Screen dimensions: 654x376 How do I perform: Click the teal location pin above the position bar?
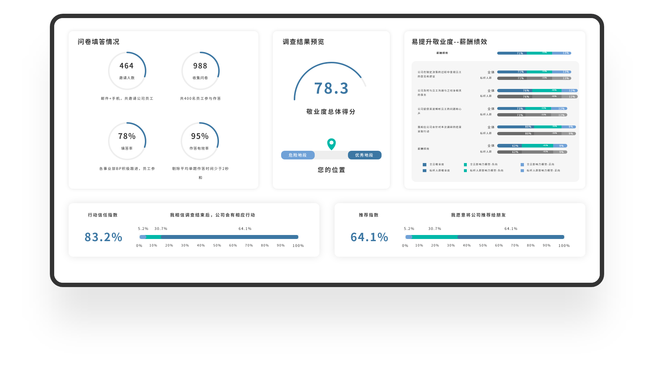click(x=331, y=144)
